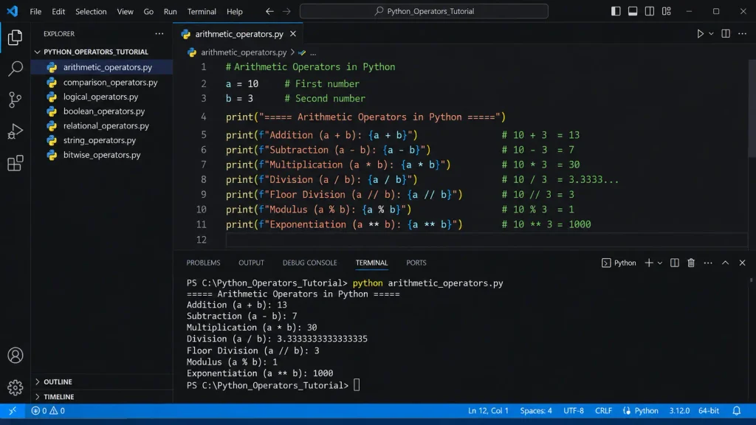This screenshot has height=425, width=756.
Task: Click the Go Forward arrow
Action: coord(286,11)
